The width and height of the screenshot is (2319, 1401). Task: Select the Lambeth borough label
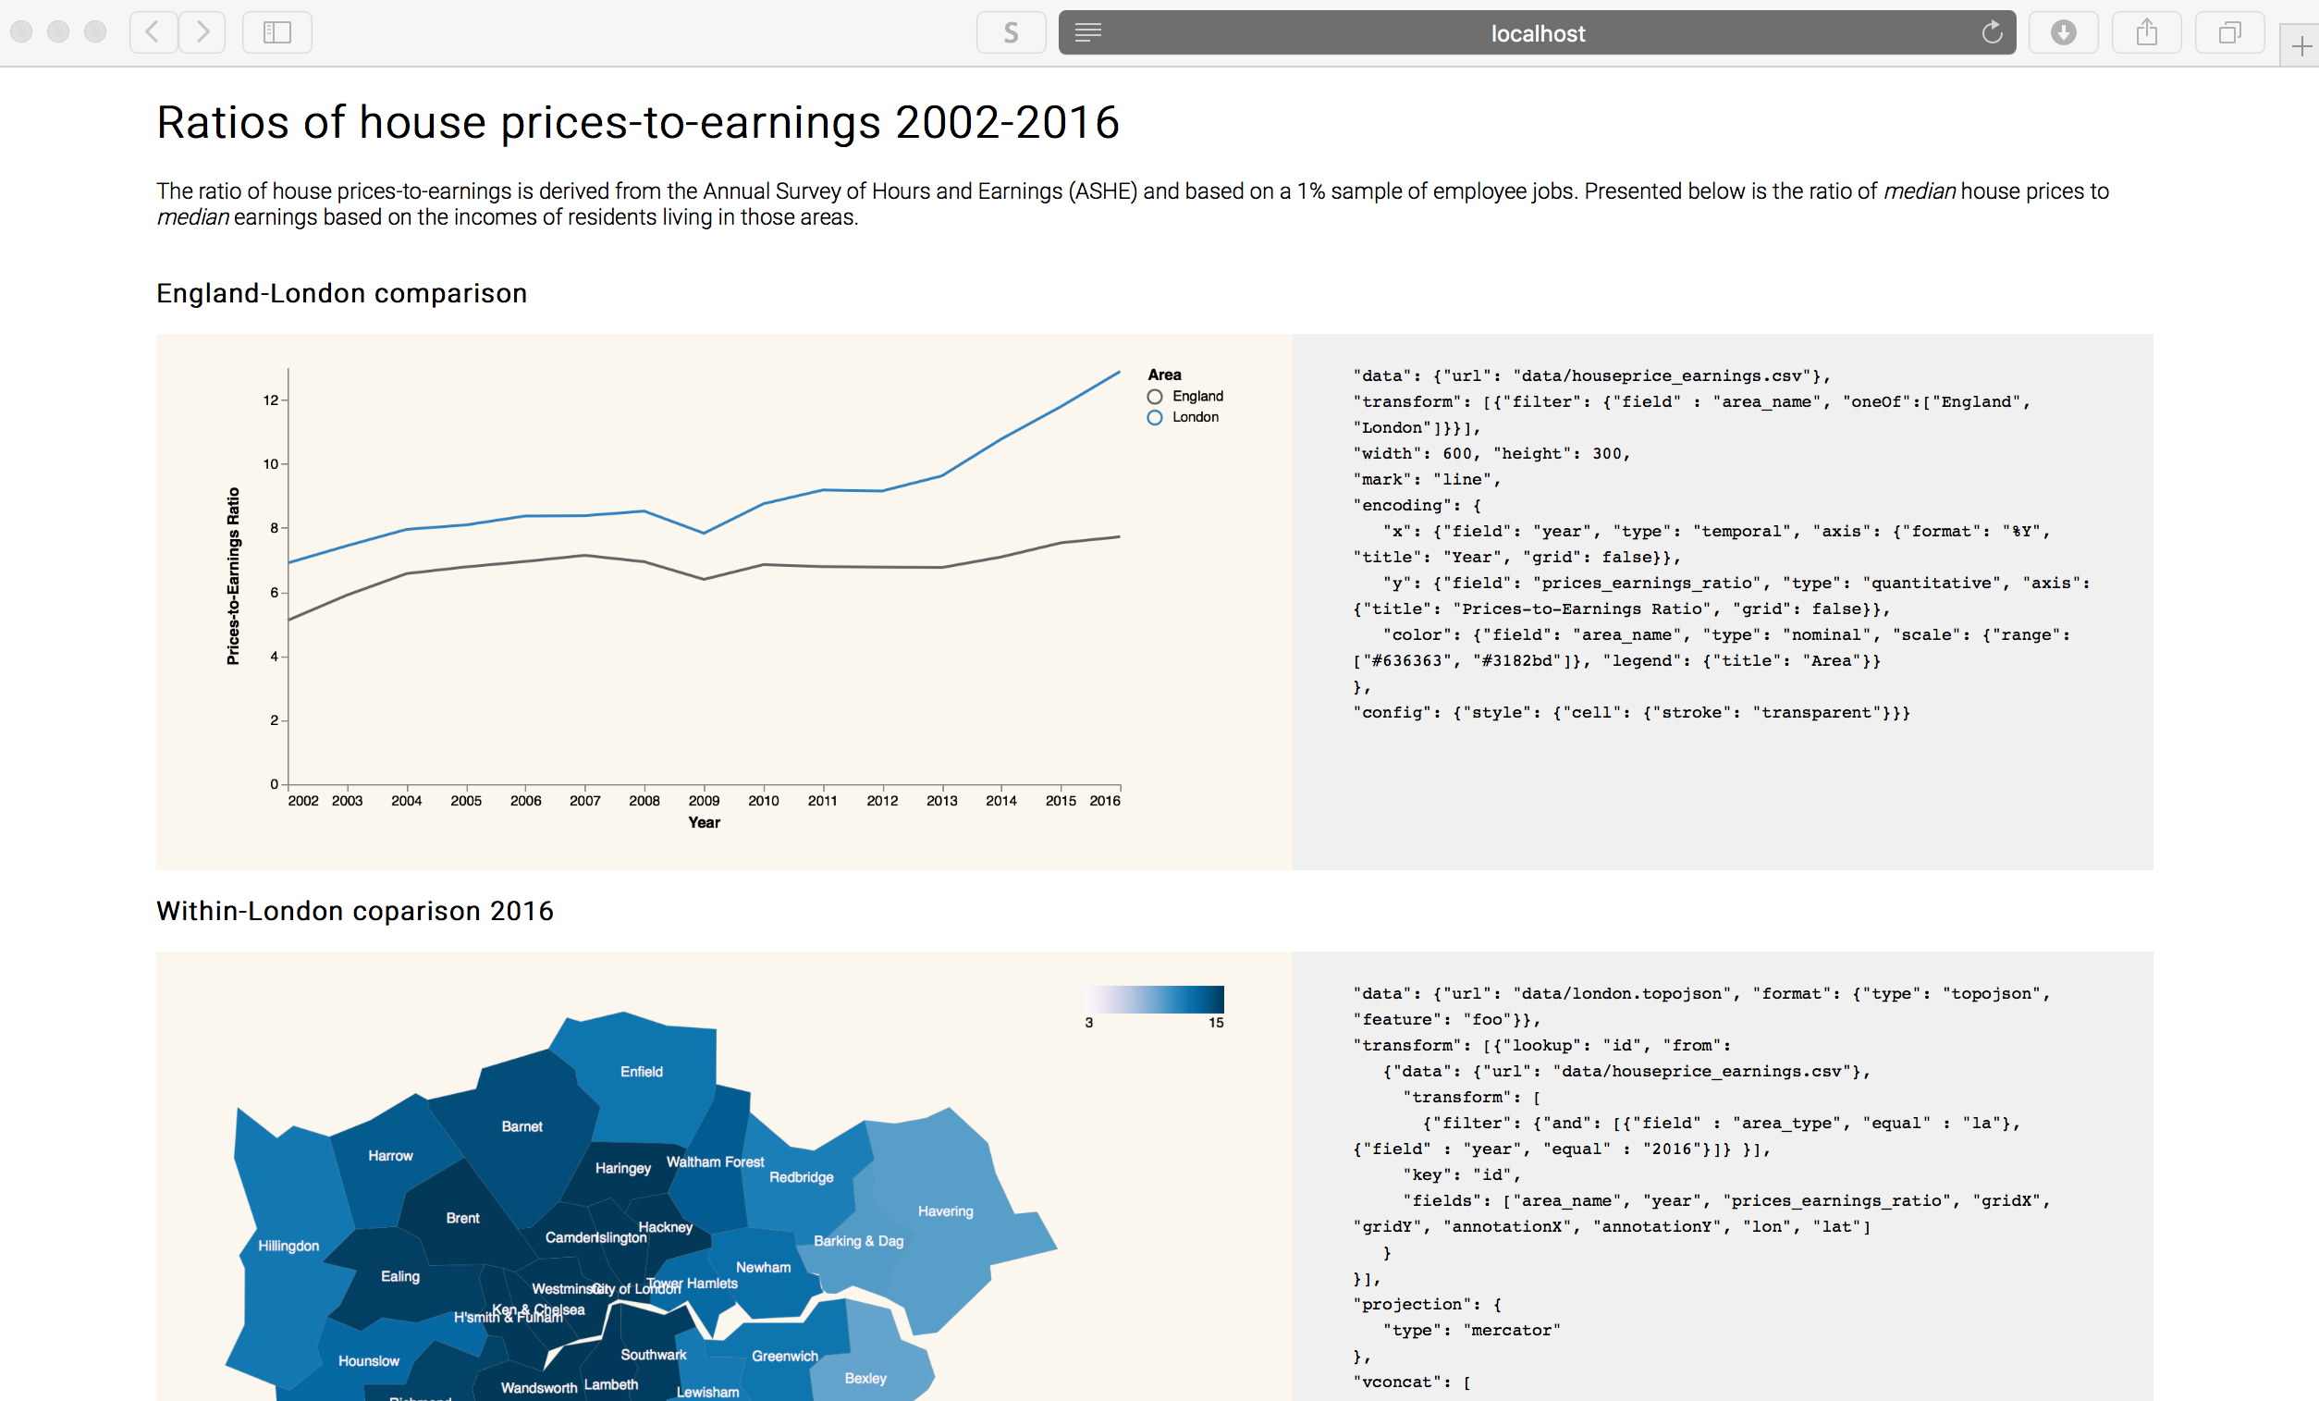click(611, 1384)
